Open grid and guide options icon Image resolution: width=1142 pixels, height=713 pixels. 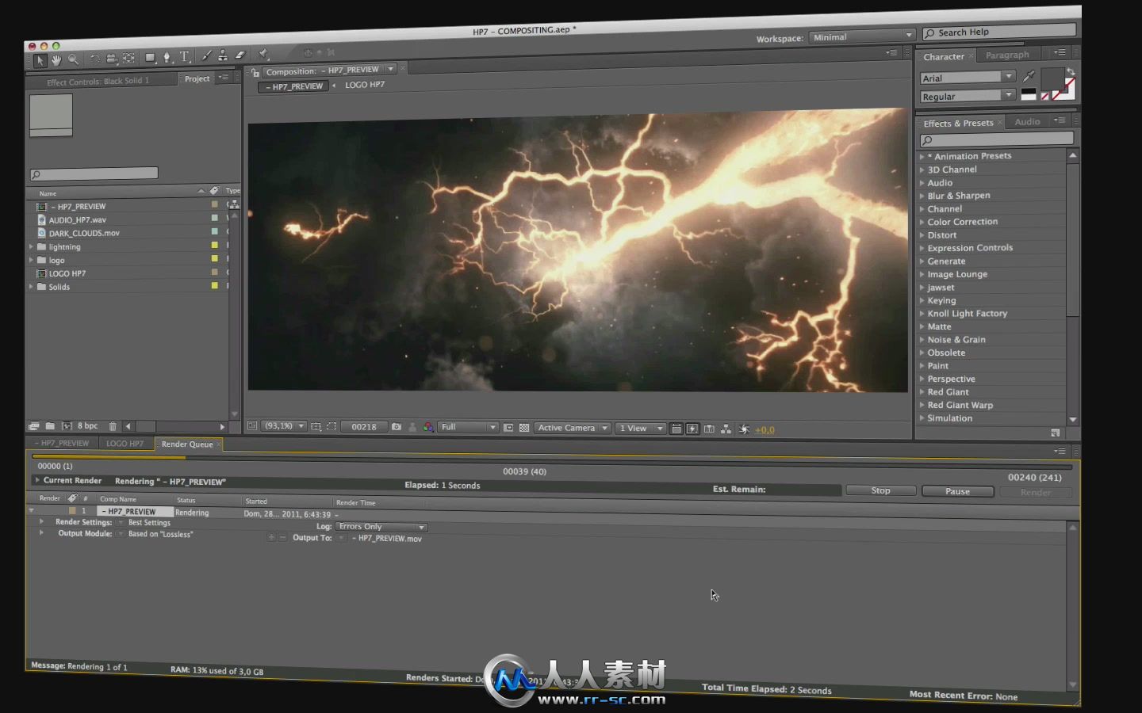(x=316, y=426)
